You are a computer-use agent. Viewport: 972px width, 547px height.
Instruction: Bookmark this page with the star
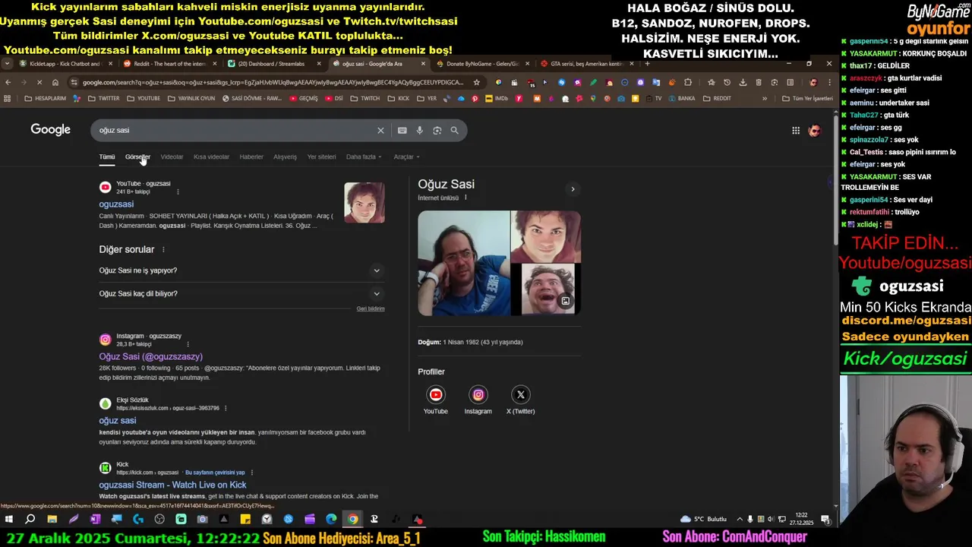(x=476, y=82)
